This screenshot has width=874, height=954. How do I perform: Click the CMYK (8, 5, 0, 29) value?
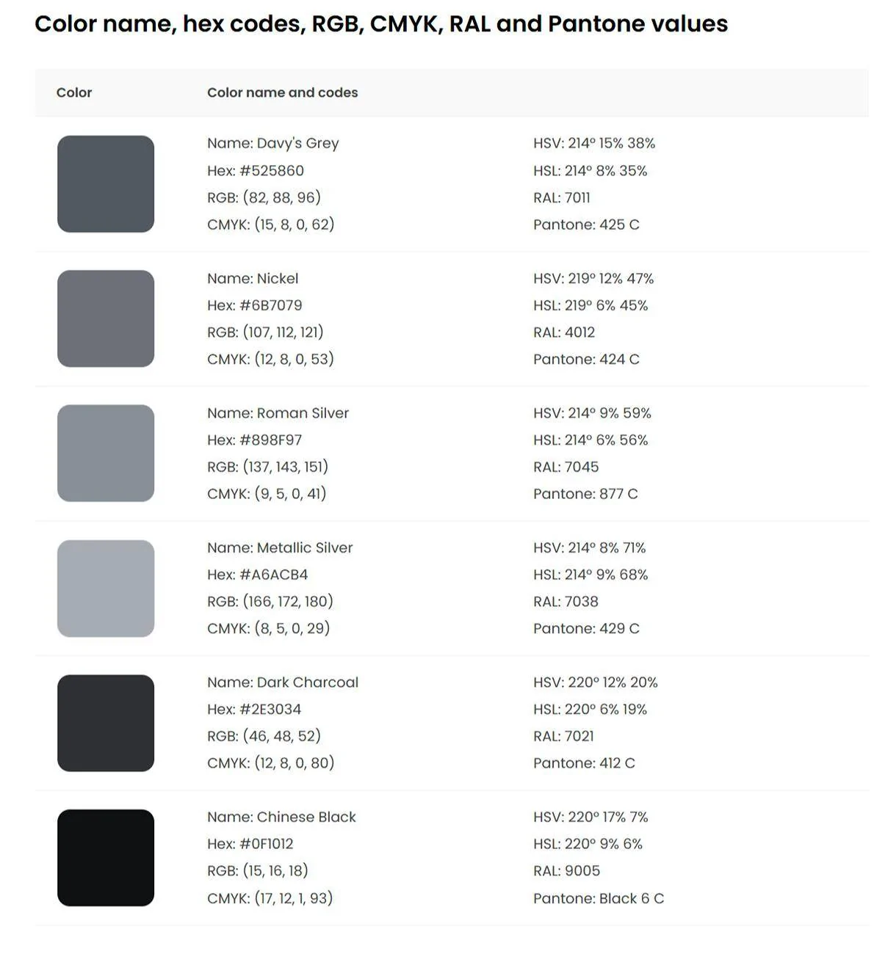click(269, 628)
